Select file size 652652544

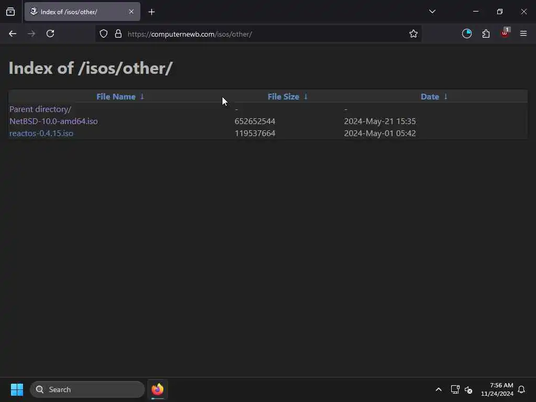coord(255,121)
